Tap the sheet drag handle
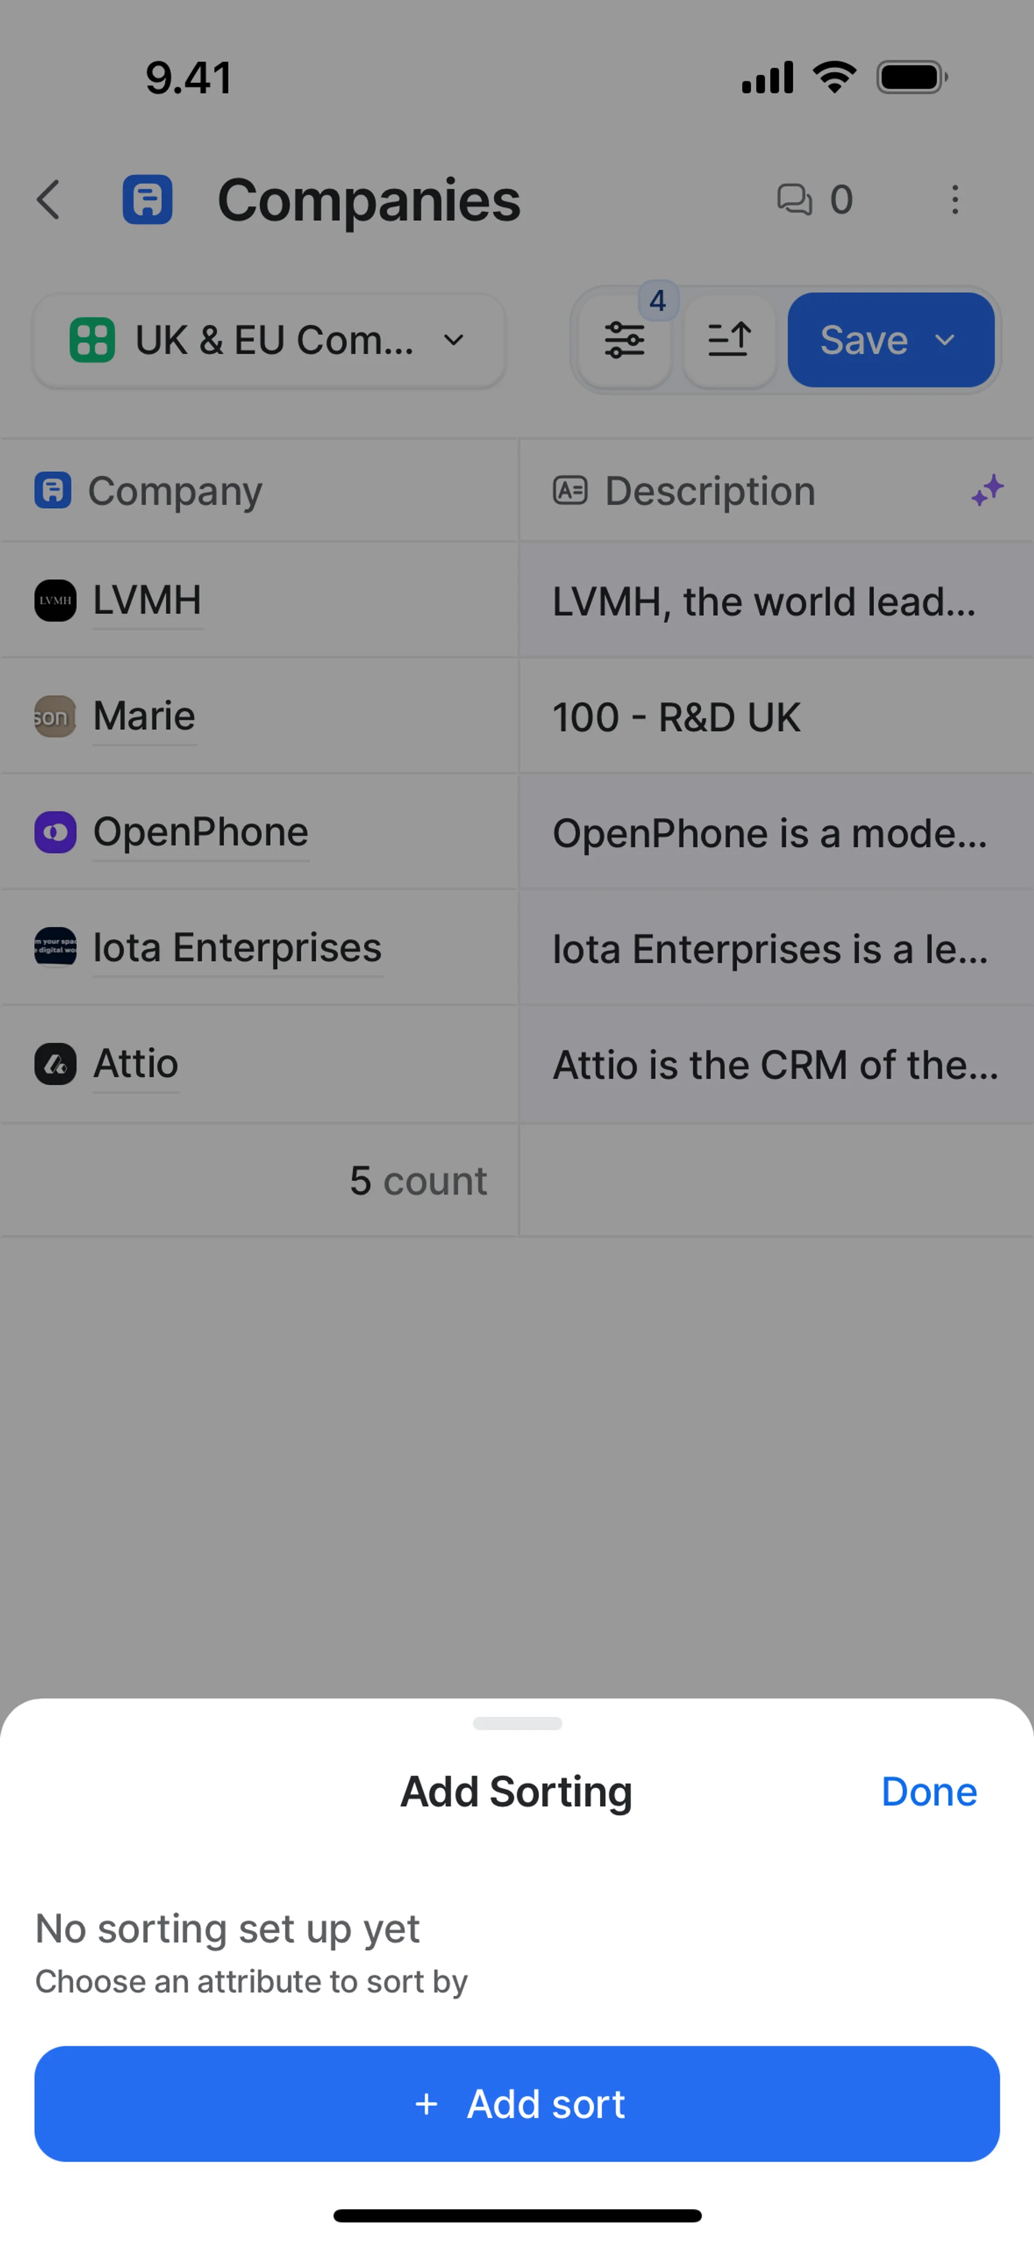This screenshot has width=1034, height=2243. (517, 1723)
